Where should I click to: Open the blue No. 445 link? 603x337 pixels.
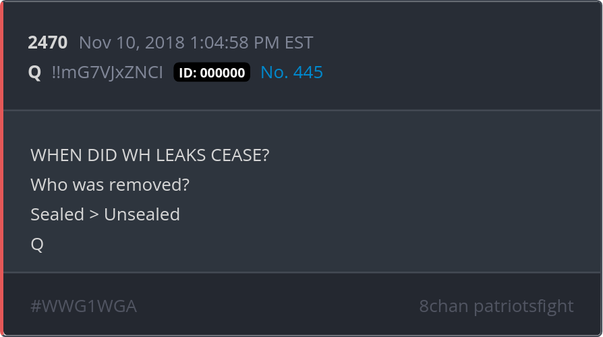click(291, 73)
